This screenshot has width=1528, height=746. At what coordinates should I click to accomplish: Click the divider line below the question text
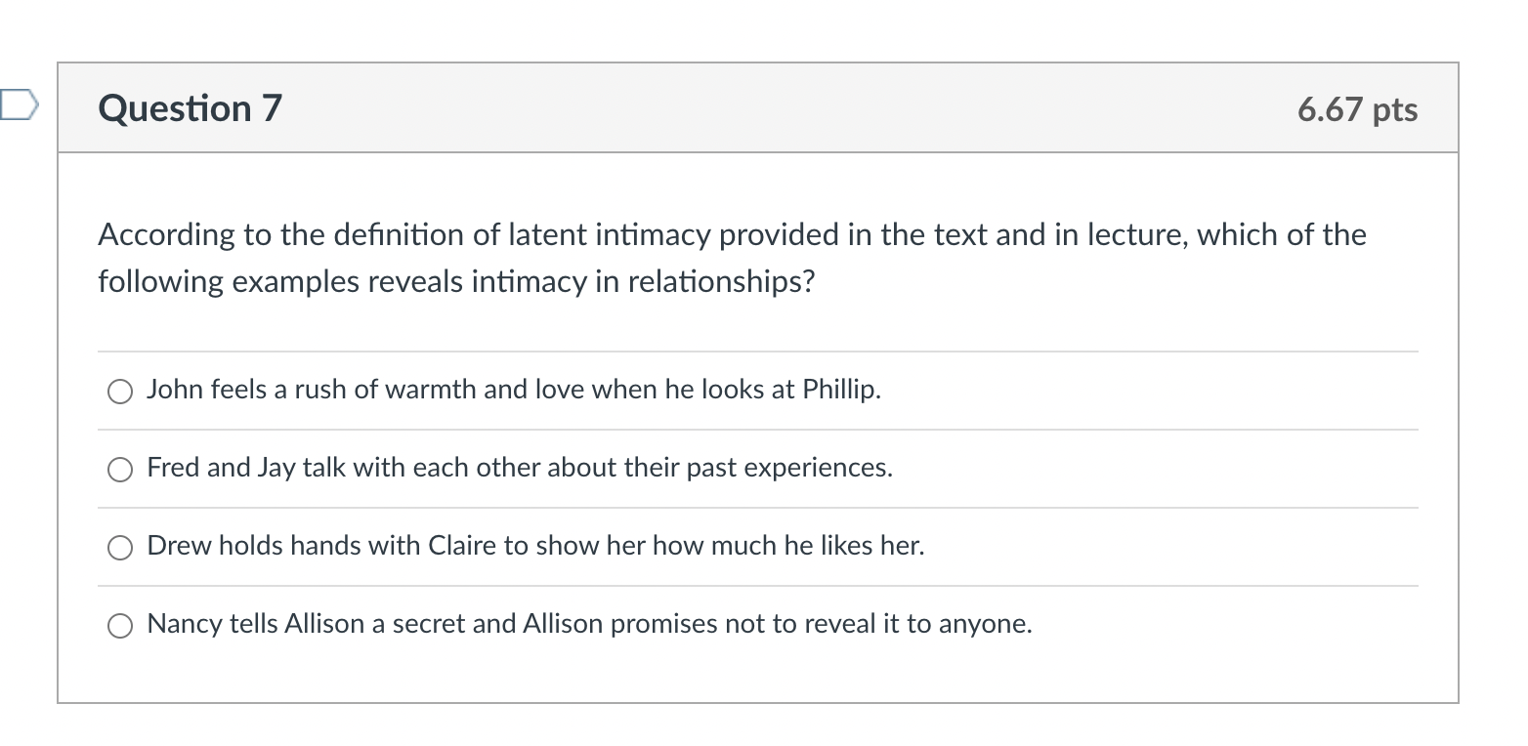click(757, 352)
